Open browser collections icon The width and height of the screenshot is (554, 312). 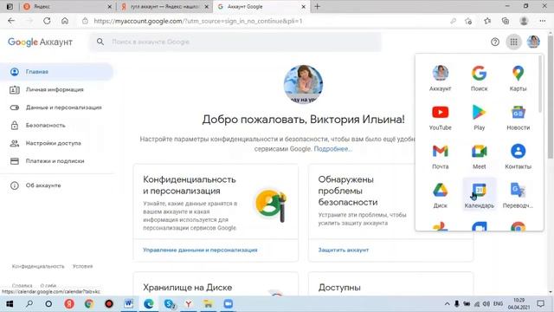click(x=506, y=21)
